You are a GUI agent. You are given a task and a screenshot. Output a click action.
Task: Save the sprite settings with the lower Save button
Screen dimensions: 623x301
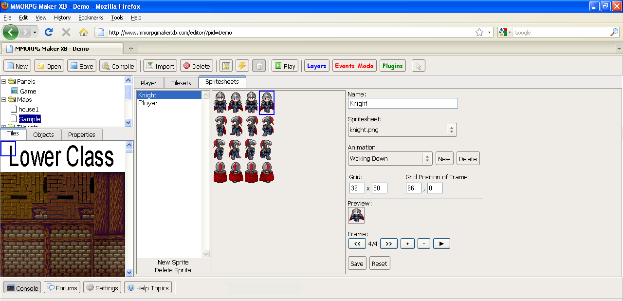click(x=357, y=263)
